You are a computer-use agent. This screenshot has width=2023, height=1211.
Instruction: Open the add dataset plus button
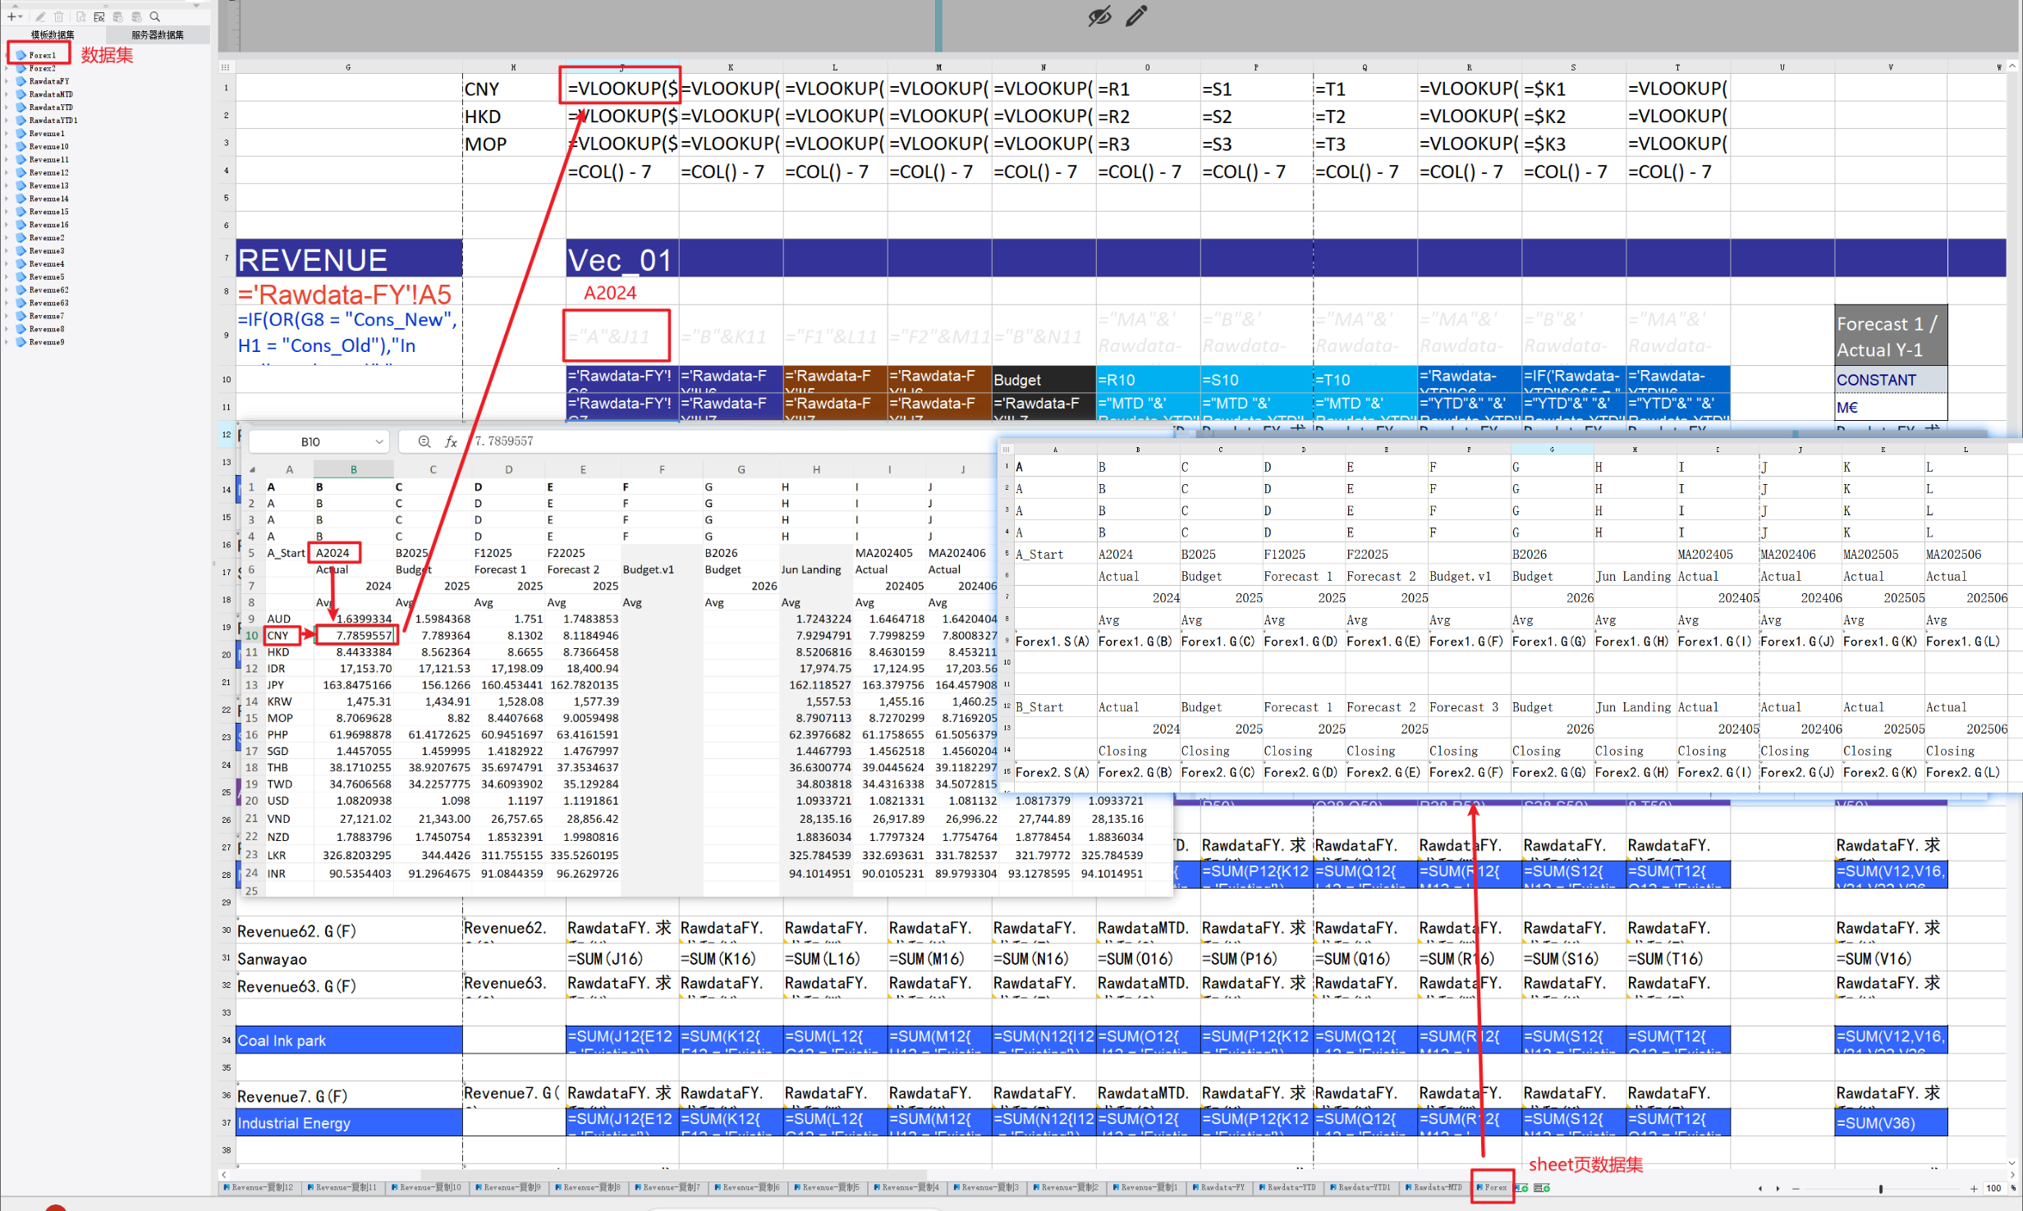(x=14, y=16)
